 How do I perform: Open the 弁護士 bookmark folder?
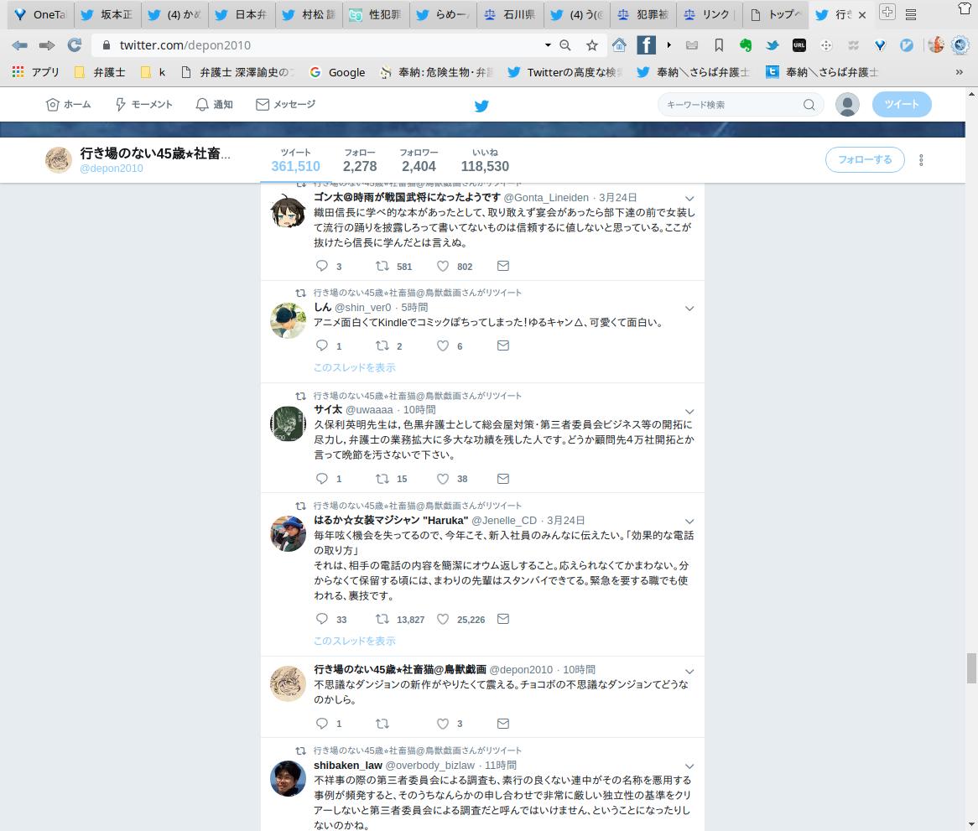click(x=100, y=72)
